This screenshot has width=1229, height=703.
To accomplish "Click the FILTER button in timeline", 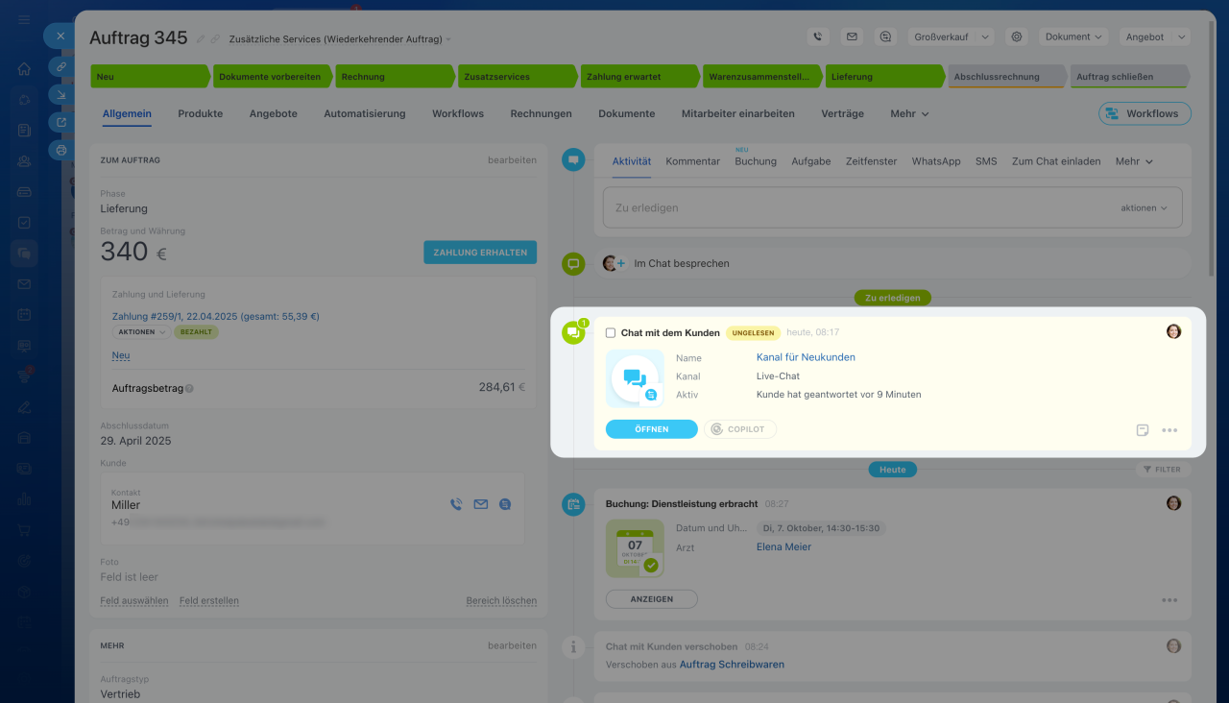I will 1162,470.
